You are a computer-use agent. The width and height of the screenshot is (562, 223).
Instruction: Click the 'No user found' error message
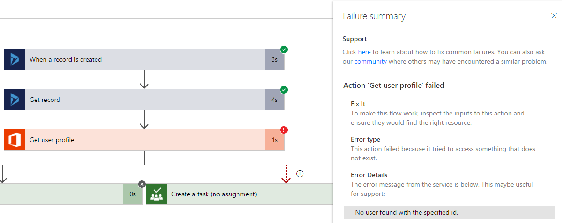tap(407, 212)
